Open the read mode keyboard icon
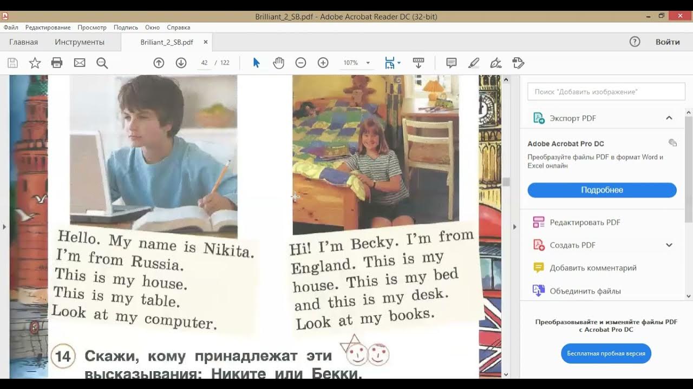The image size is (693, 389). (x=418, y=63)
